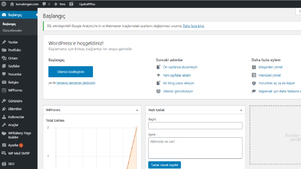This screenshot has height=169, width=301.
Task: Open the Ön sayfanızı düzenleyin link
Action: pos(180,67)
